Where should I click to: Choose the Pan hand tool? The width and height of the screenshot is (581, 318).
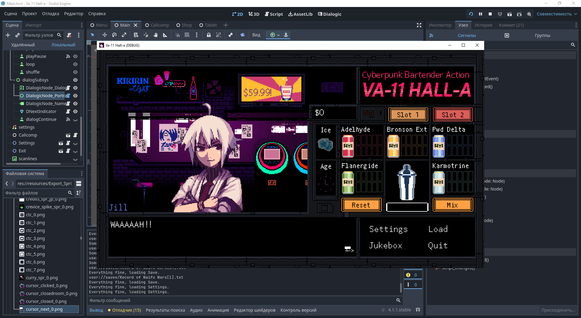(x=156, y=35)
